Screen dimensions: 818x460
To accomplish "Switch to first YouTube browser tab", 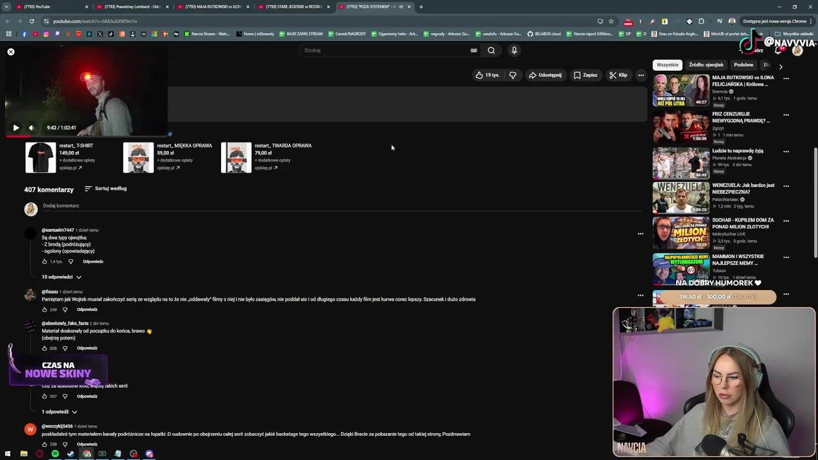I will tap(52, 6).
